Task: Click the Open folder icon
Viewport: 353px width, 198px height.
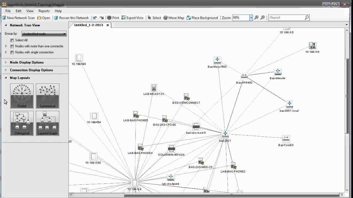Action: click(x=39, y=18)
